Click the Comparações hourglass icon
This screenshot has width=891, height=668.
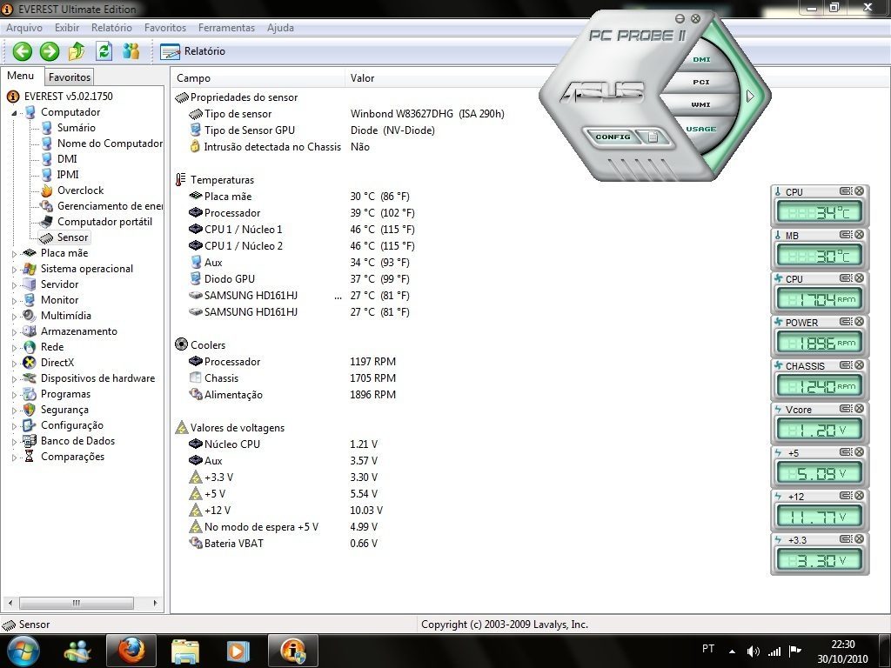coord(29,457)
